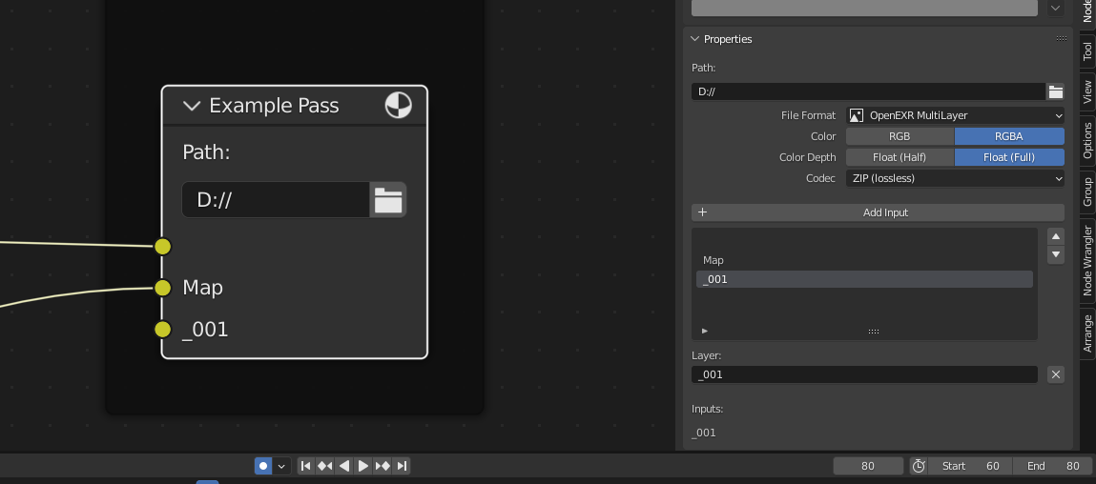Play animation in reverse

coord(344,466)
